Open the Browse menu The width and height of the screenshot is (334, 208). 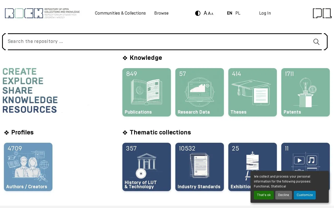point(161,13)
